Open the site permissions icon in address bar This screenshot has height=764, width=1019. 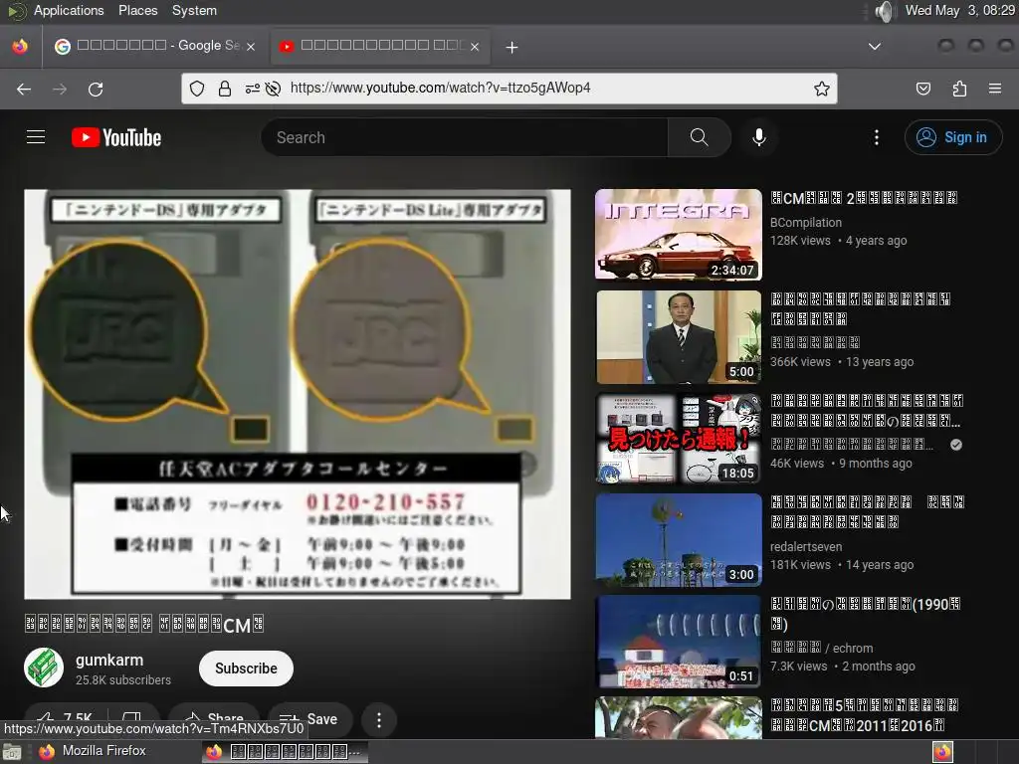tap(252, 89)
